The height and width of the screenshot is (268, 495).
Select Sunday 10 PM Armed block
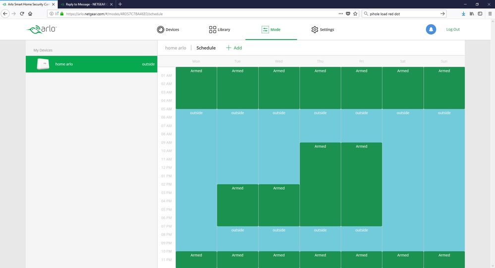[444, 260]
